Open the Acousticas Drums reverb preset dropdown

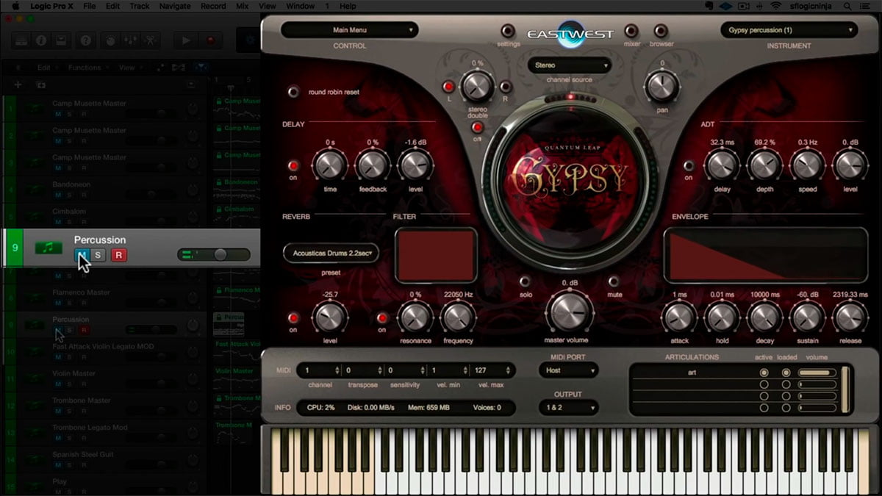pos(331,254)
